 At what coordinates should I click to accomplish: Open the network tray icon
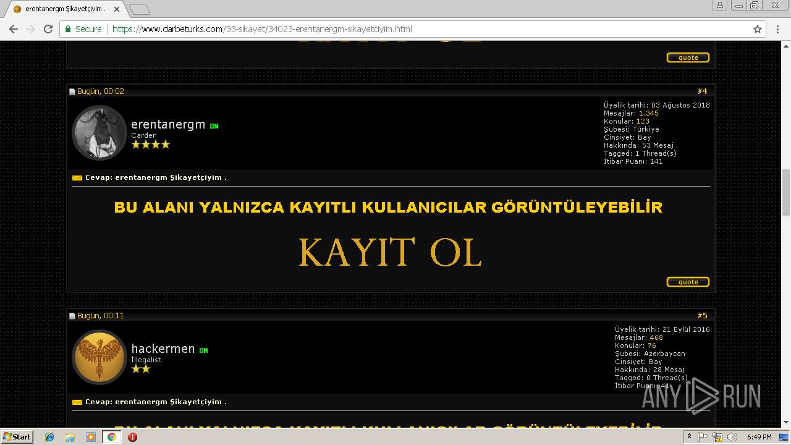(x=717, y=437)
